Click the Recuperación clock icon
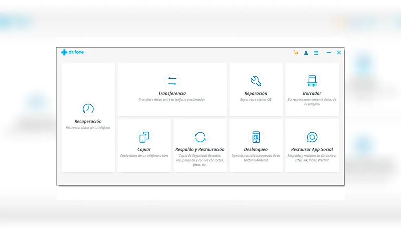401x237 pixels. pos(88,109)
